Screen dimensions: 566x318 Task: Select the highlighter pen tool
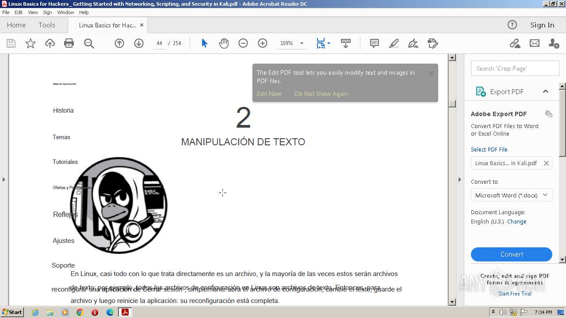tap(394, 43)
